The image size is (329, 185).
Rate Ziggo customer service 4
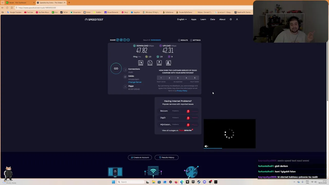coord(186,78)
